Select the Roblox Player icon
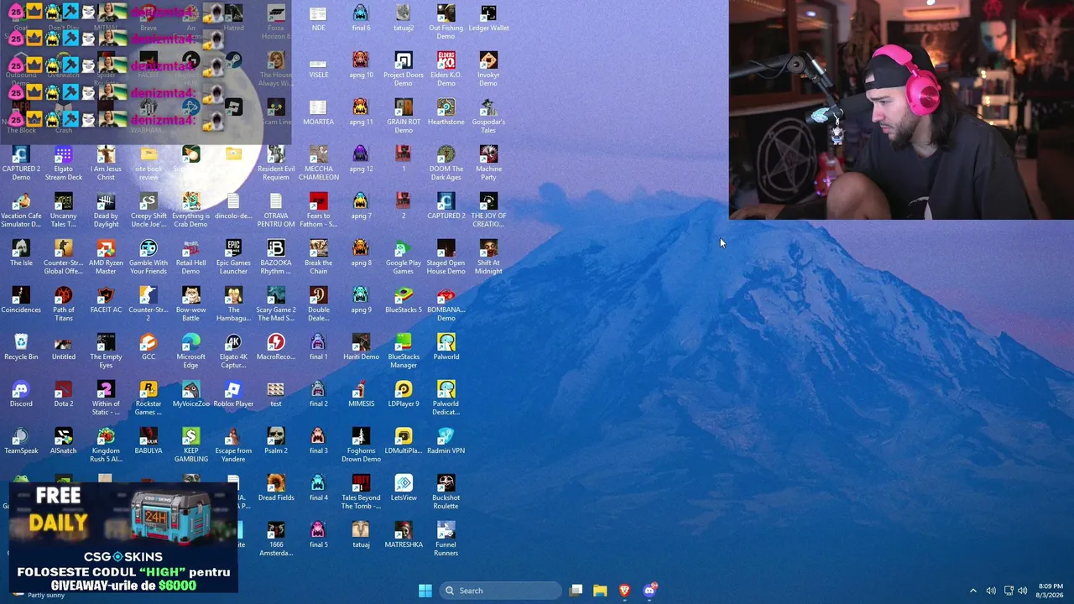 [233, 394]
